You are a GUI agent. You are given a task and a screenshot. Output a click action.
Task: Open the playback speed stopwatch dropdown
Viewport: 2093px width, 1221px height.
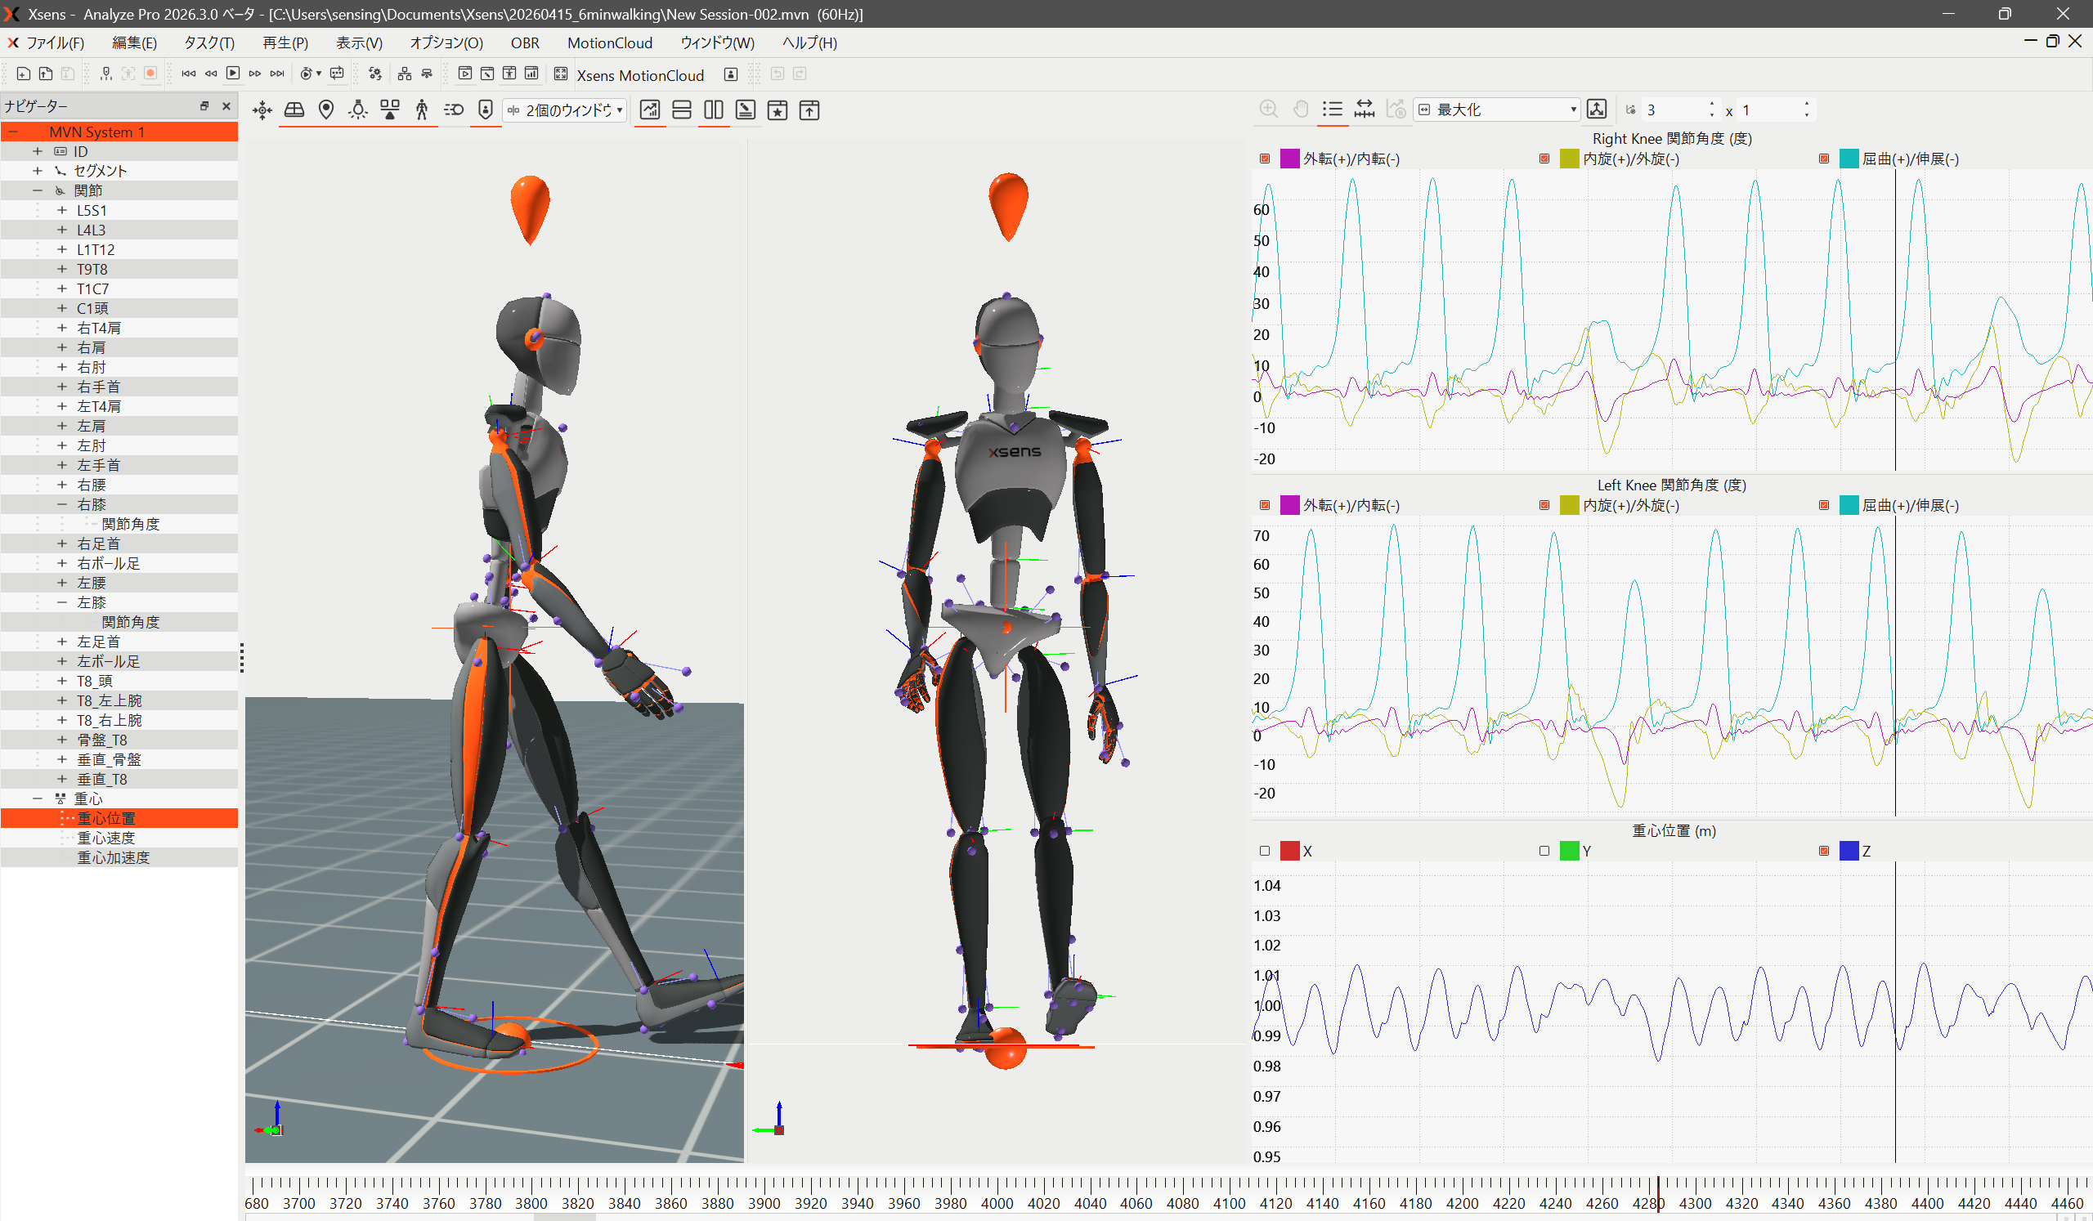coord(311,74)
